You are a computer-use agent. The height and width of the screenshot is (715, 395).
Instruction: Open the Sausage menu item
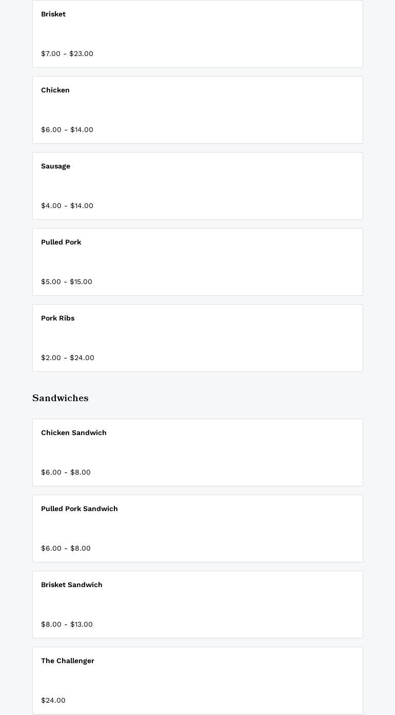(55, 166)
